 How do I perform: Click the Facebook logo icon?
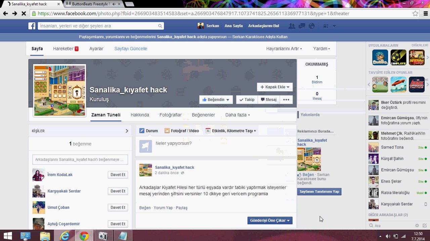32,26
